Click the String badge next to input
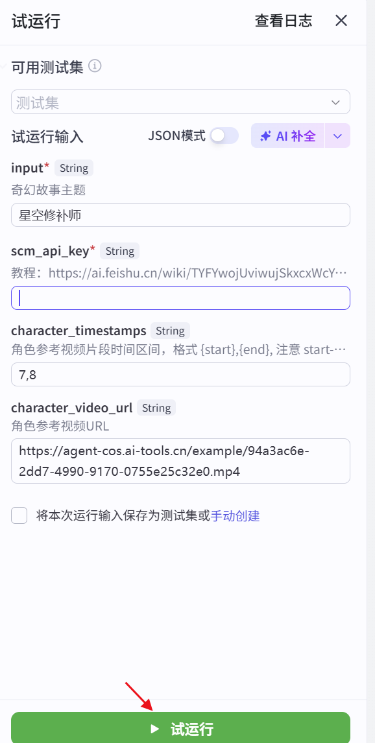This screenshot has width=375, height=743. click(73, 168)
